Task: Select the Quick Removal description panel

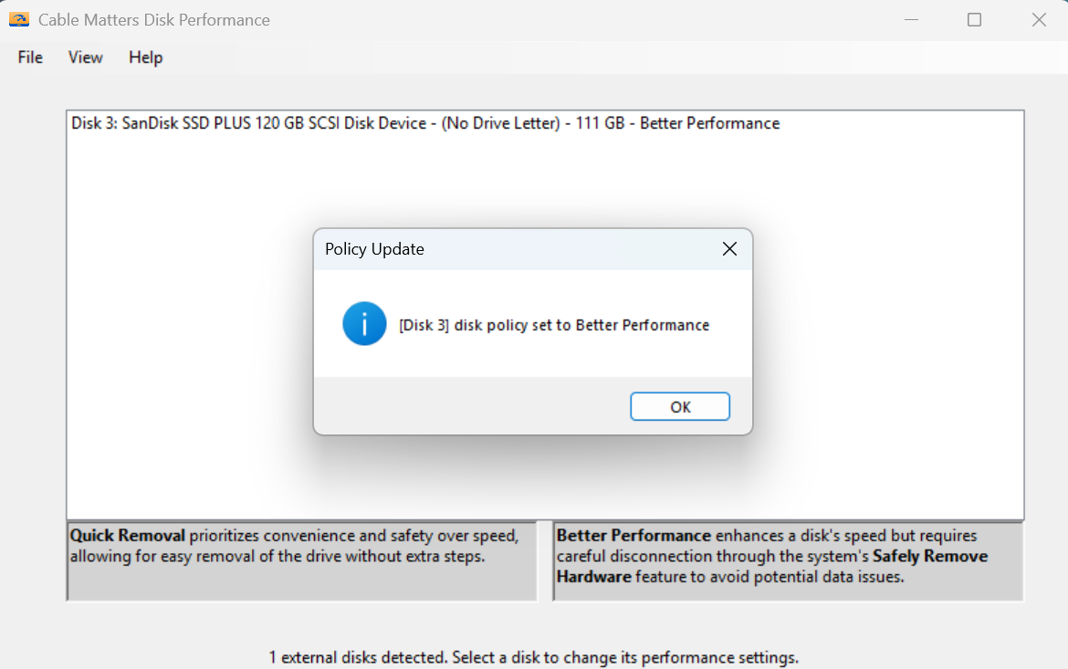Action: tap(301, 561)
